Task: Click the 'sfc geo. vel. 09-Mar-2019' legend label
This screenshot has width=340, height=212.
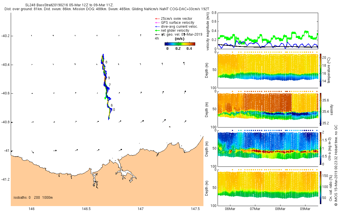Action: 181,34
